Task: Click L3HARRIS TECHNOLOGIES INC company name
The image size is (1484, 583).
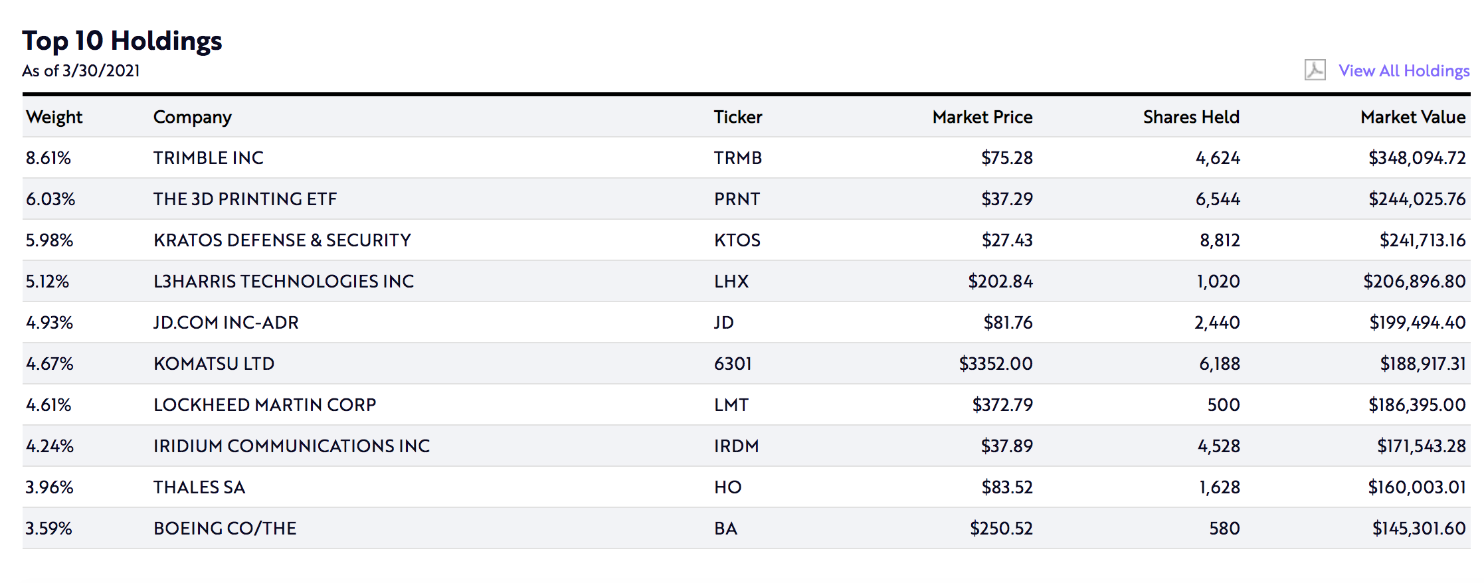Action: coord(284,282)
